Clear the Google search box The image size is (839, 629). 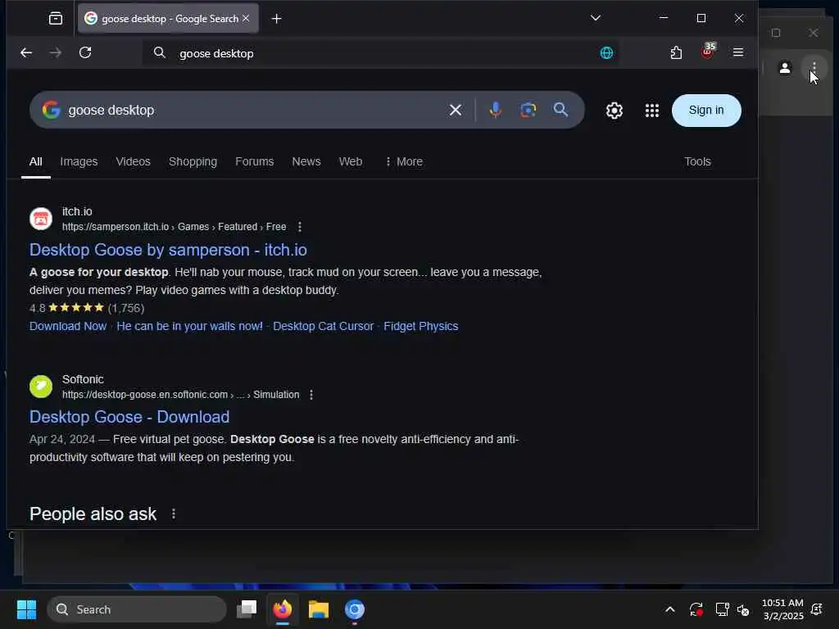pyautogui.click(x=456, y=111)
